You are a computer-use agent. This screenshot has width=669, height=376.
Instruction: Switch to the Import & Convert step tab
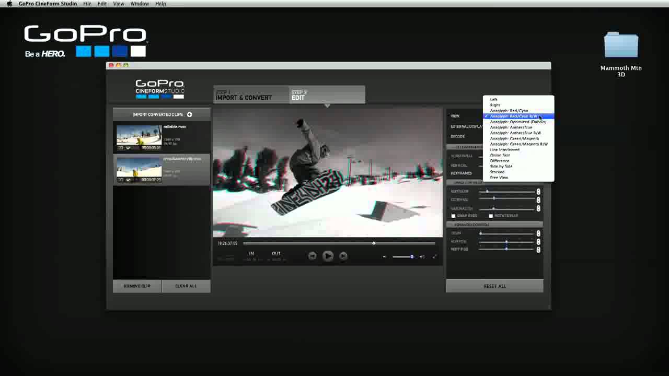(x=251, y=95)
